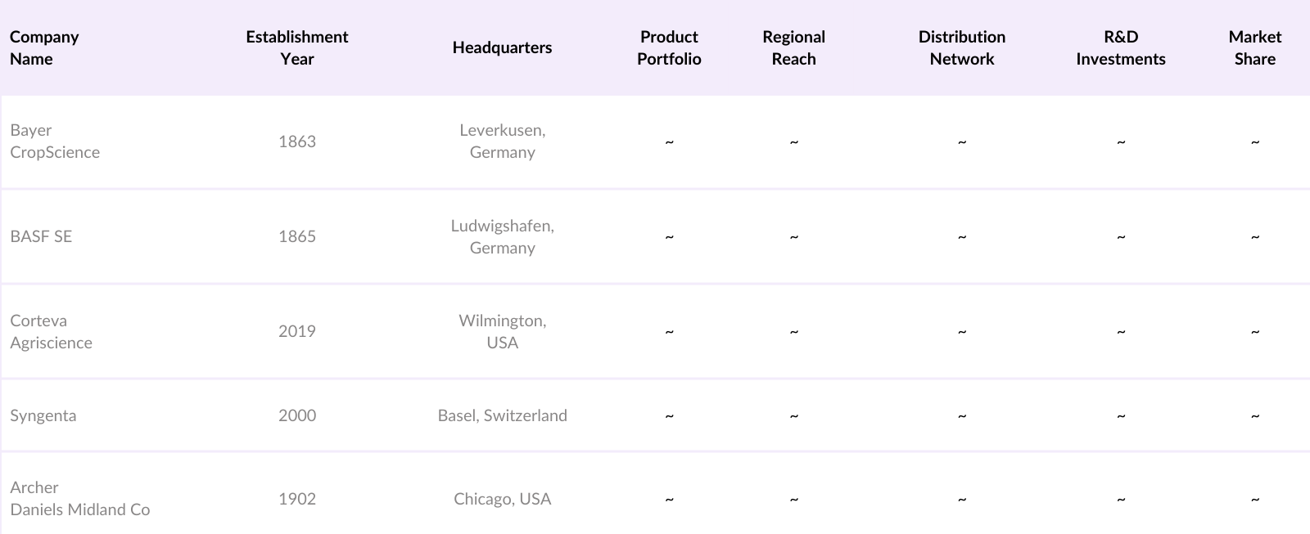
Task: Click the Establishment Year column header
Action: coord(296,47)
